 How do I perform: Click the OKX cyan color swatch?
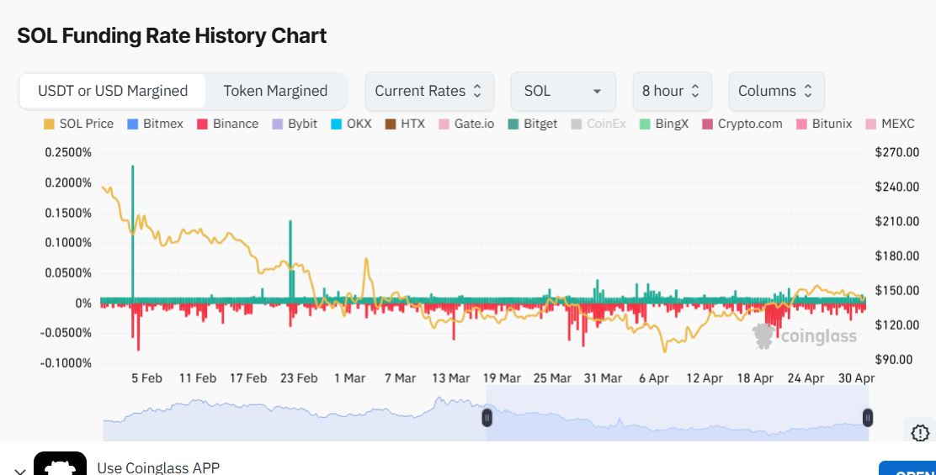pos(336,124)
